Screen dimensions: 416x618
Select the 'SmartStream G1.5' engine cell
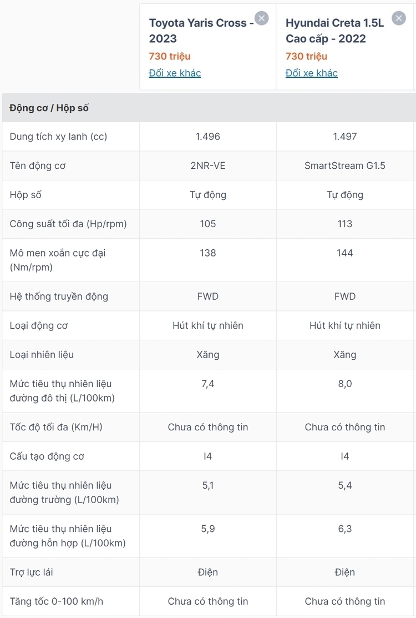345,165
